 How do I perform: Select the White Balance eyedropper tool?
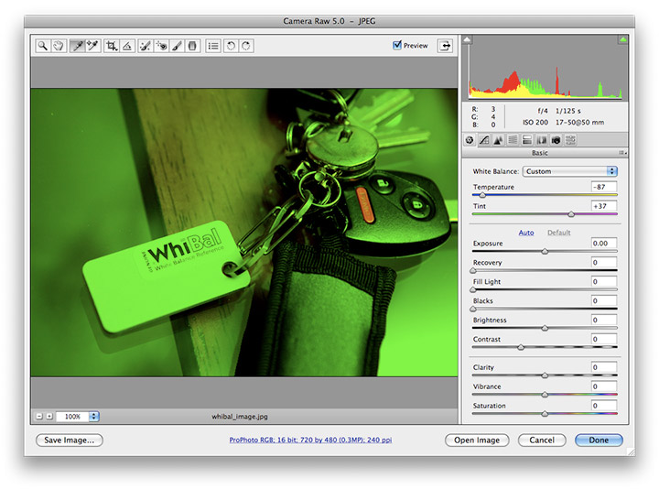77,46
